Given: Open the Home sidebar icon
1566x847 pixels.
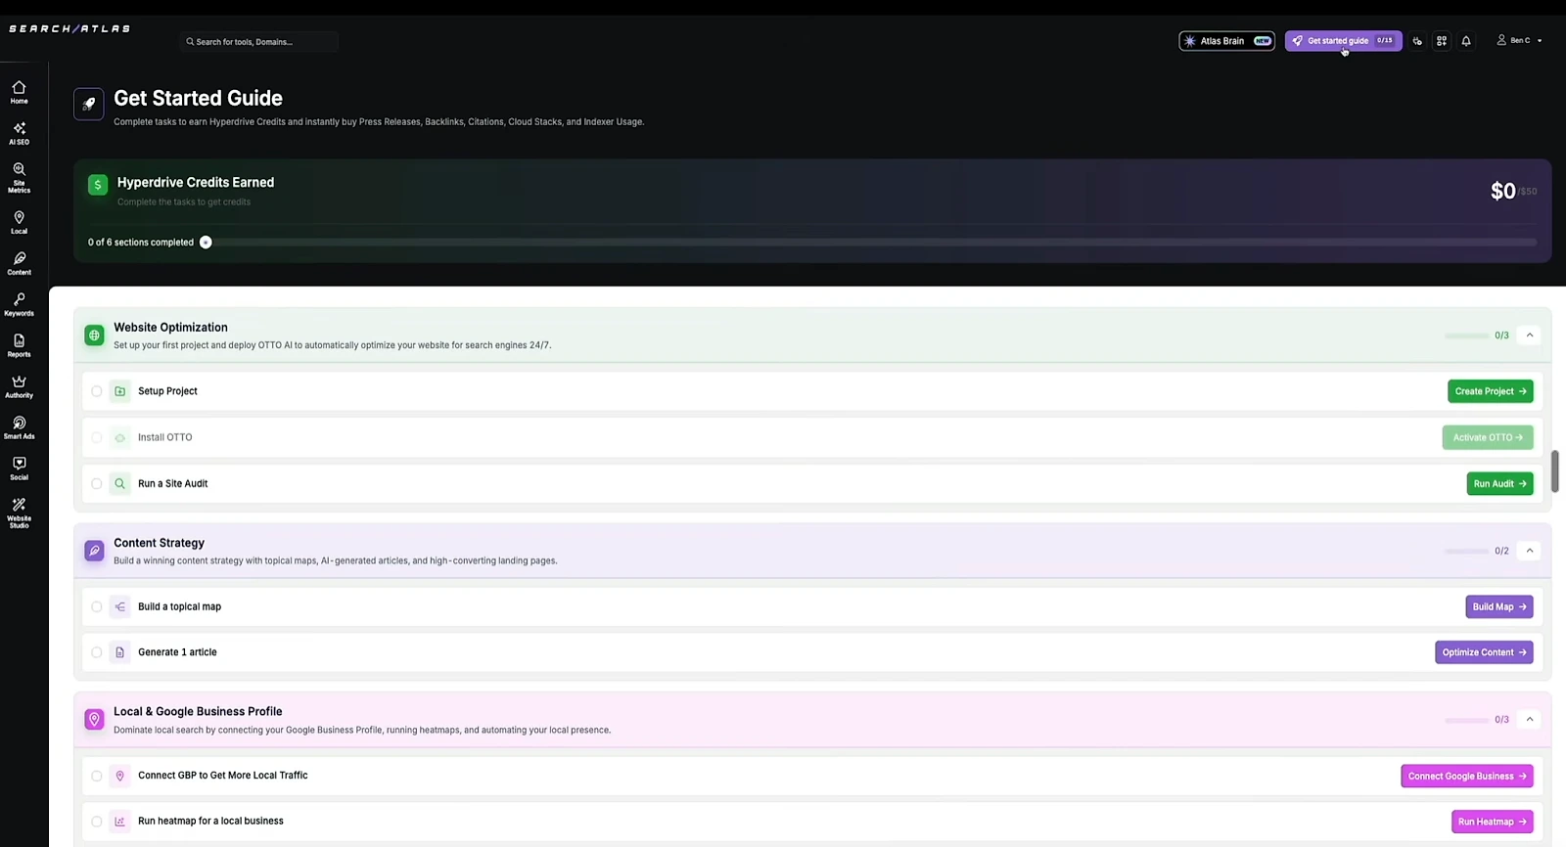Looking at the screenshot, I should click(19, 92).
